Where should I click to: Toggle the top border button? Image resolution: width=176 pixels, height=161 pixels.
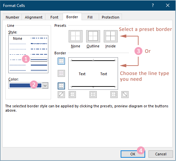[61, 61]
